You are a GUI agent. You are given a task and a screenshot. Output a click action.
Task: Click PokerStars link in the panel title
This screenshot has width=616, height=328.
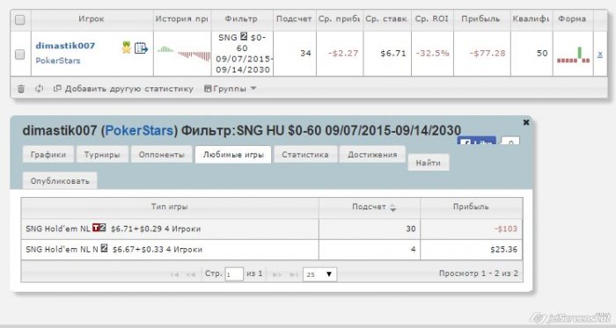click(139, 131)
